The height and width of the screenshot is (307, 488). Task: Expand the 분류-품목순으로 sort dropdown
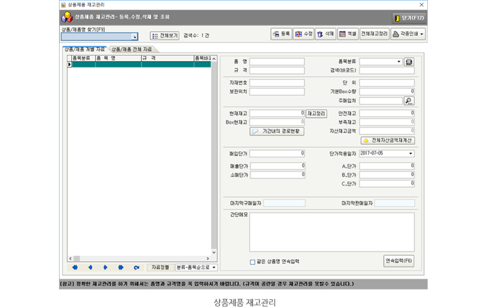(214, 267)
